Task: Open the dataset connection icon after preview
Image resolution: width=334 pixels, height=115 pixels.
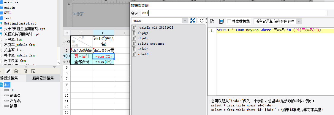Action: pos(33,72)
